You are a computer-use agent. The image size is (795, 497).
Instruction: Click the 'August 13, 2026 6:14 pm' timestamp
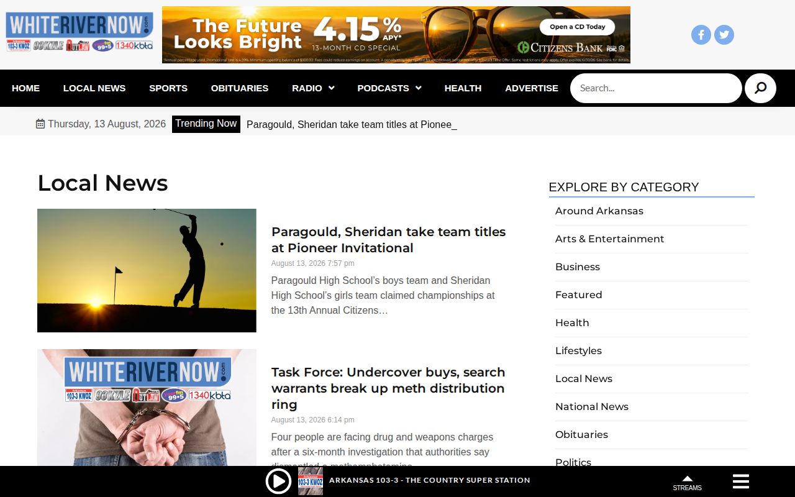(x=313, y=420)
